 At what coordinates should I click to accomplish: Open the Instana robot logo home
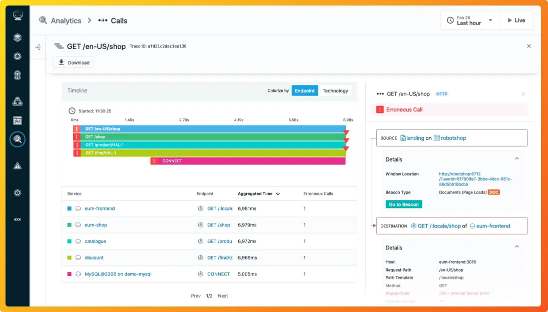tap(18, 15)
